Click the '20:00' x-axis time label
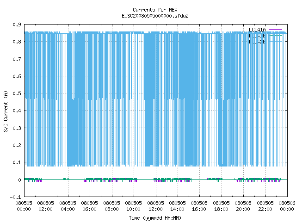 (x=243, y=209)
